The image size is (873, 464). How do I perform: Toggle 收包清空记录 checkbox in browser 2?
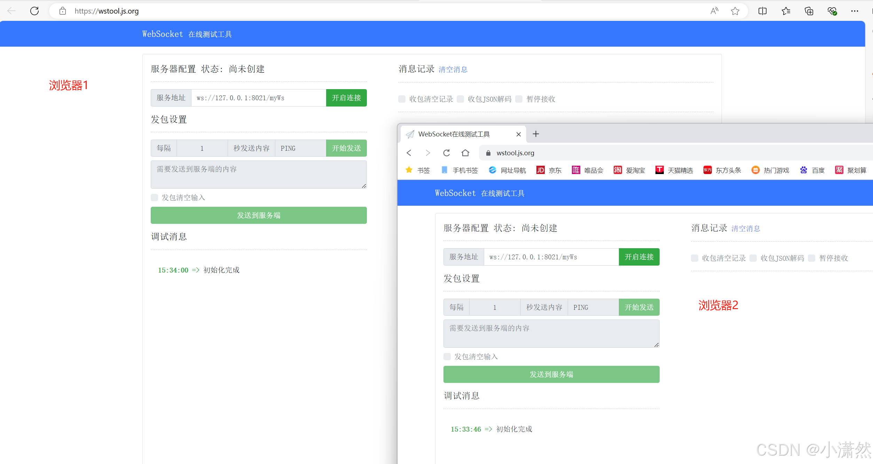[694, 258]
